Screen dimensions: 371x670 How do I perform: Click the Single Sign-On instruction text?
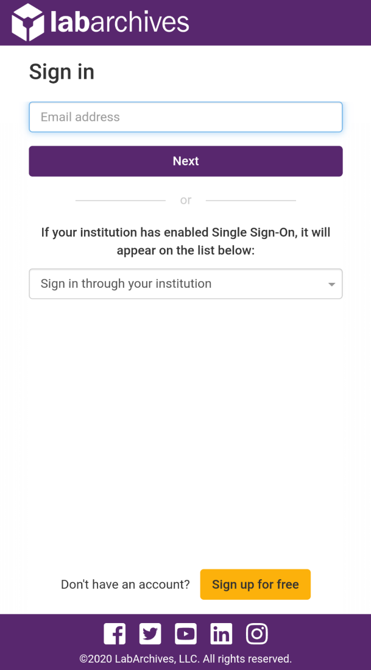186,241
